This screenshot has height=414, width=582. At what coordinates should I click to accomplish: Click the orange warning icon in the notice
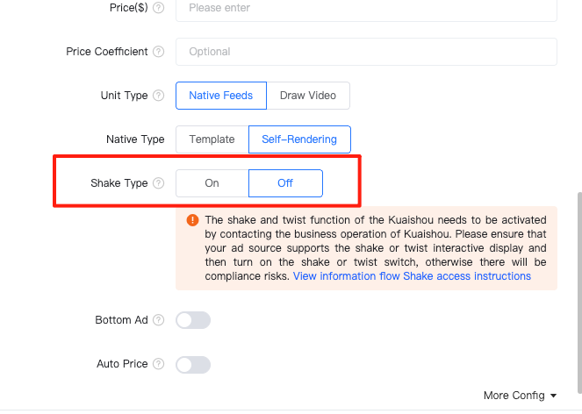point(192,220)
